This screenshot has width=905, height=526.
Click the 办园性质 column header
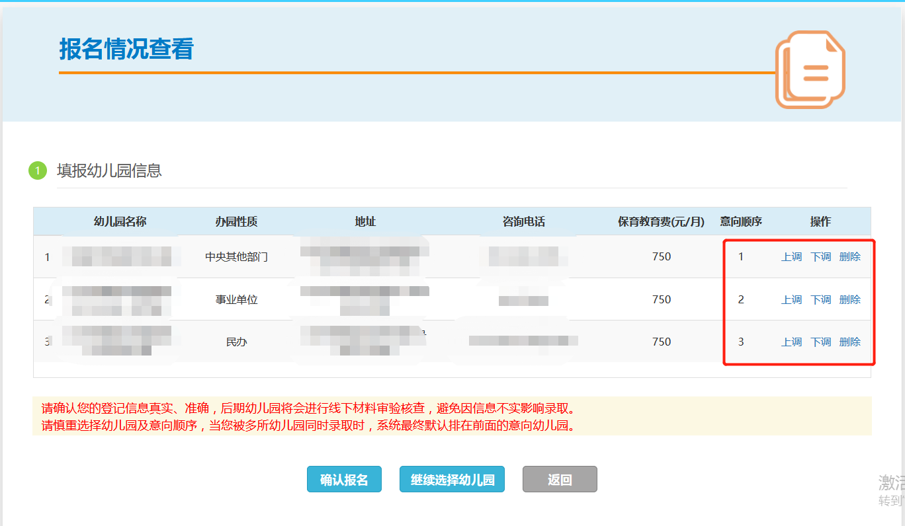(236, 221)
